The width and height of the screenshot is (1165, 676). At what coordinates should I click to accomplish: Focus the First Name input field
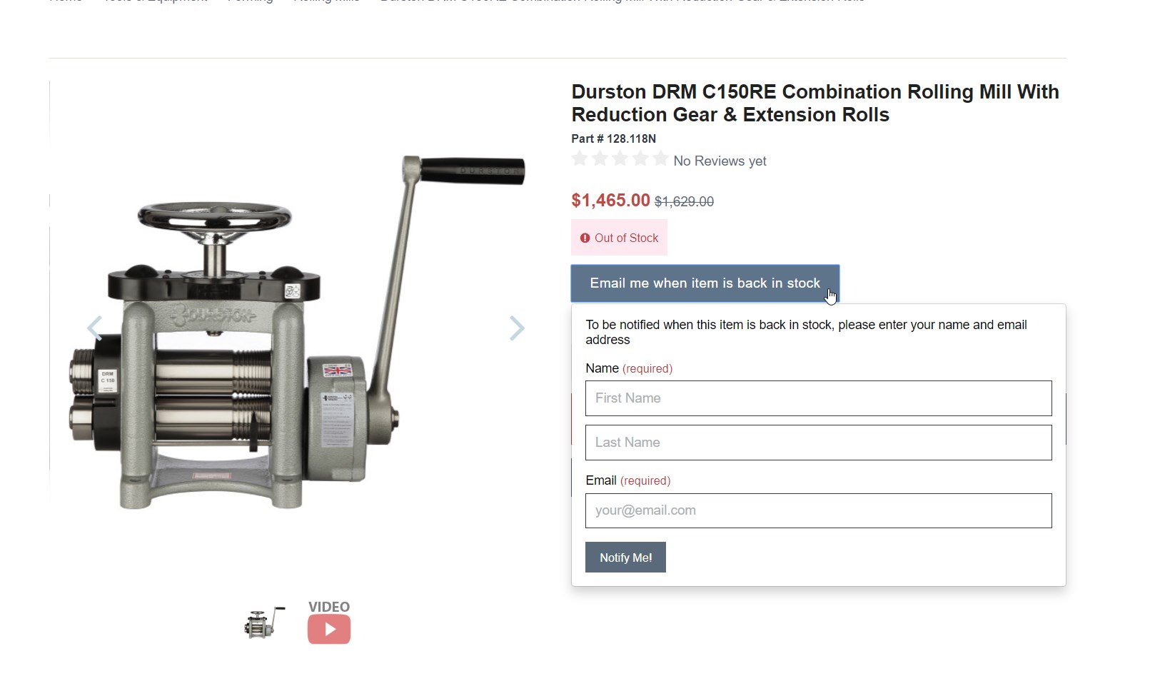coord(818,398)
